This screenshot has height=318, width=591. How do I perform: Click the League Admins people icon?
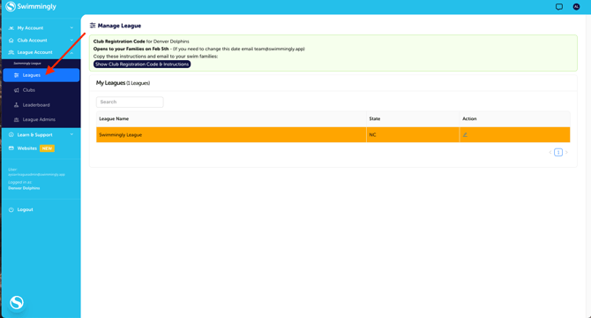click(x=16, y=119)
